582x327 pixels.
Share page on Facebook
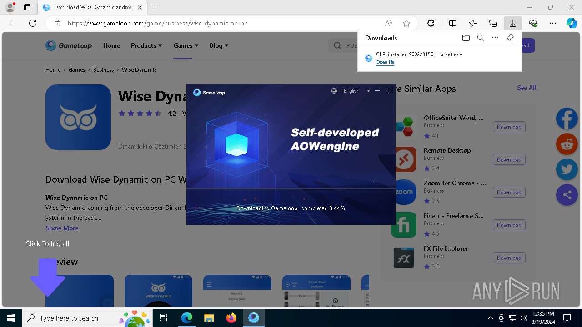coord(567,119)
